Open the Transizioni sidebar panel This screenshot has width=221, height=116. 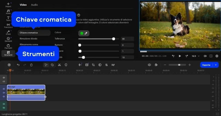point(8,26)
